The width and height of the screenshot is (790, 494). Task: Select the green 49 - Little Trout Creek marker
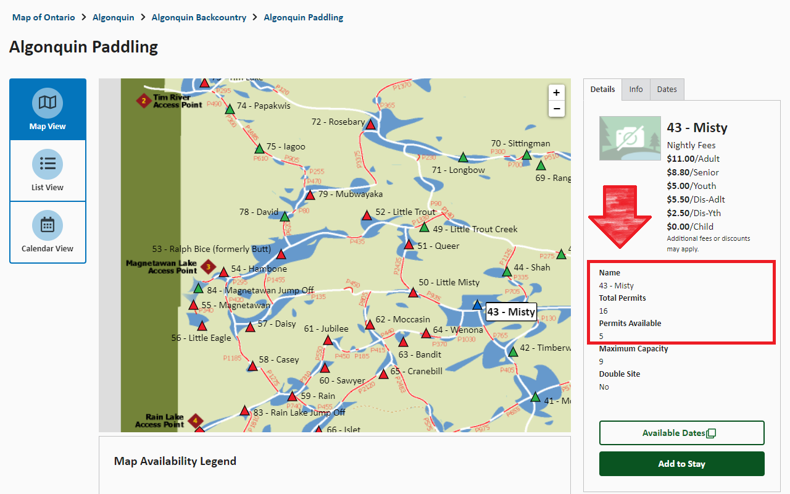click(424, 227)
